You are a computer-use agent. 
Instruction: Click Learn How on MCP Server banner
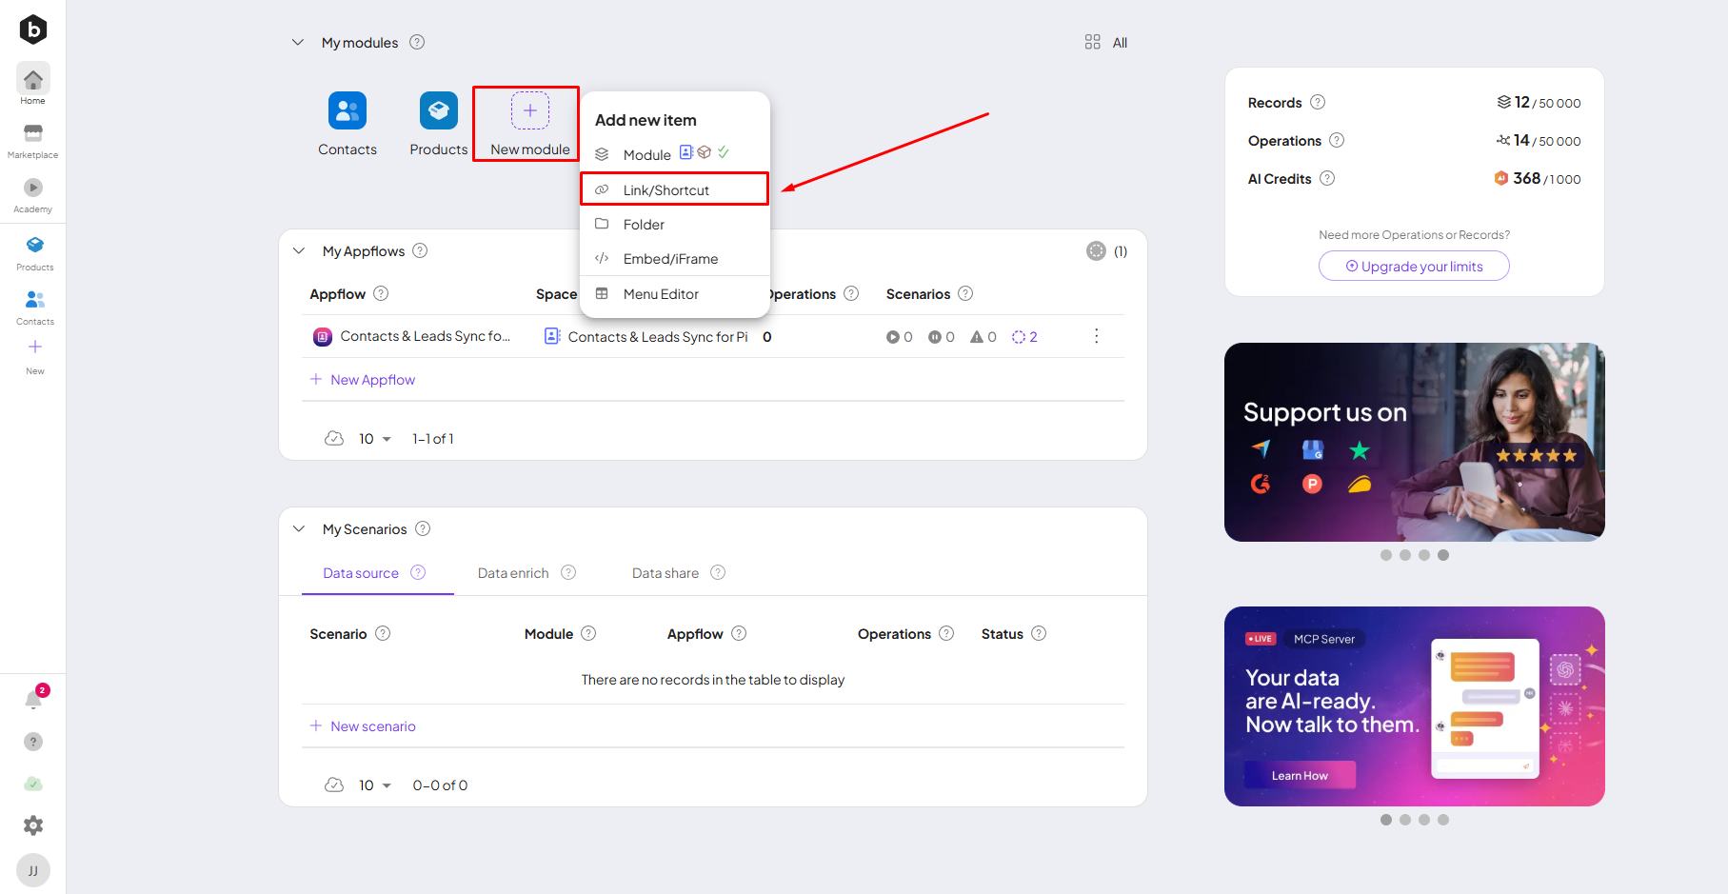tap(1300, 776)
